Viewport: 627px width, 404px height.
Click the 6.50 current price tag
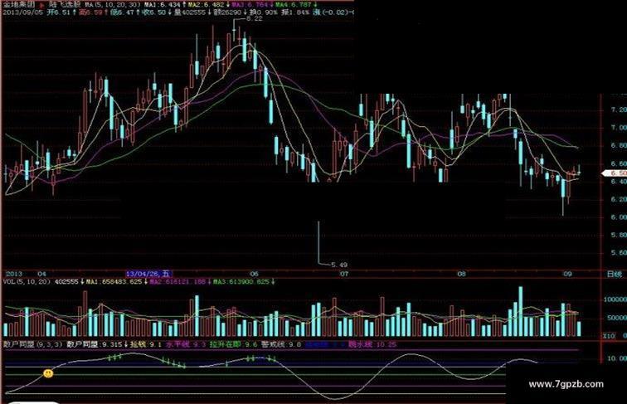(x=615, y=173)
